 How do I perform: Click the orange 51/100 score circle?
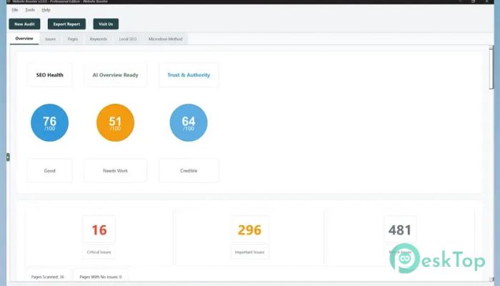(116, 122)
